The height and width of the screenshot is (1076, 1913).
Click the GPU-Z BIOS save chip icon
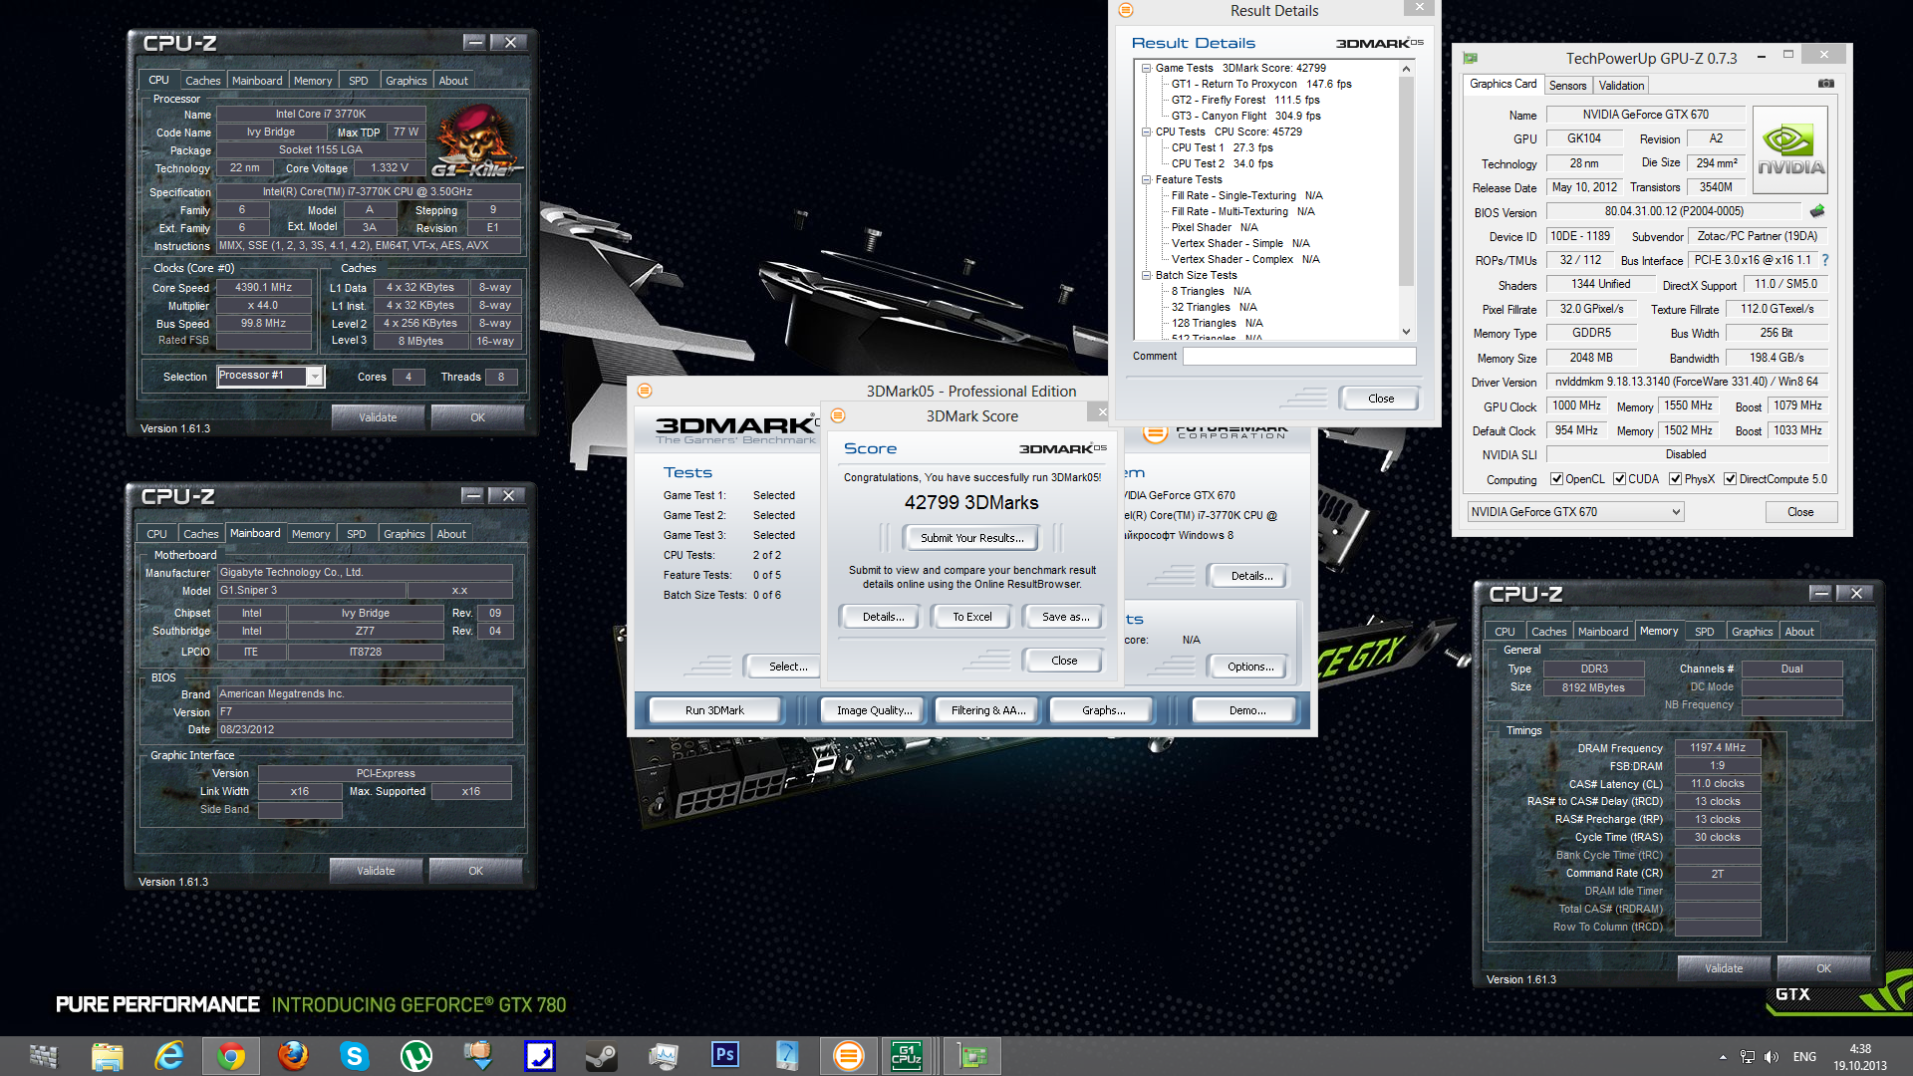click(x=1817, y=211)
